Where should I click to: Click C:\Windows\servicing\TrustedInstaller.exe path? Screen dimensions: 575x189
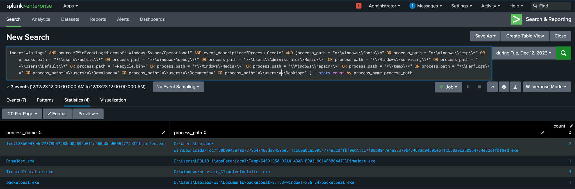click(222, 172)
